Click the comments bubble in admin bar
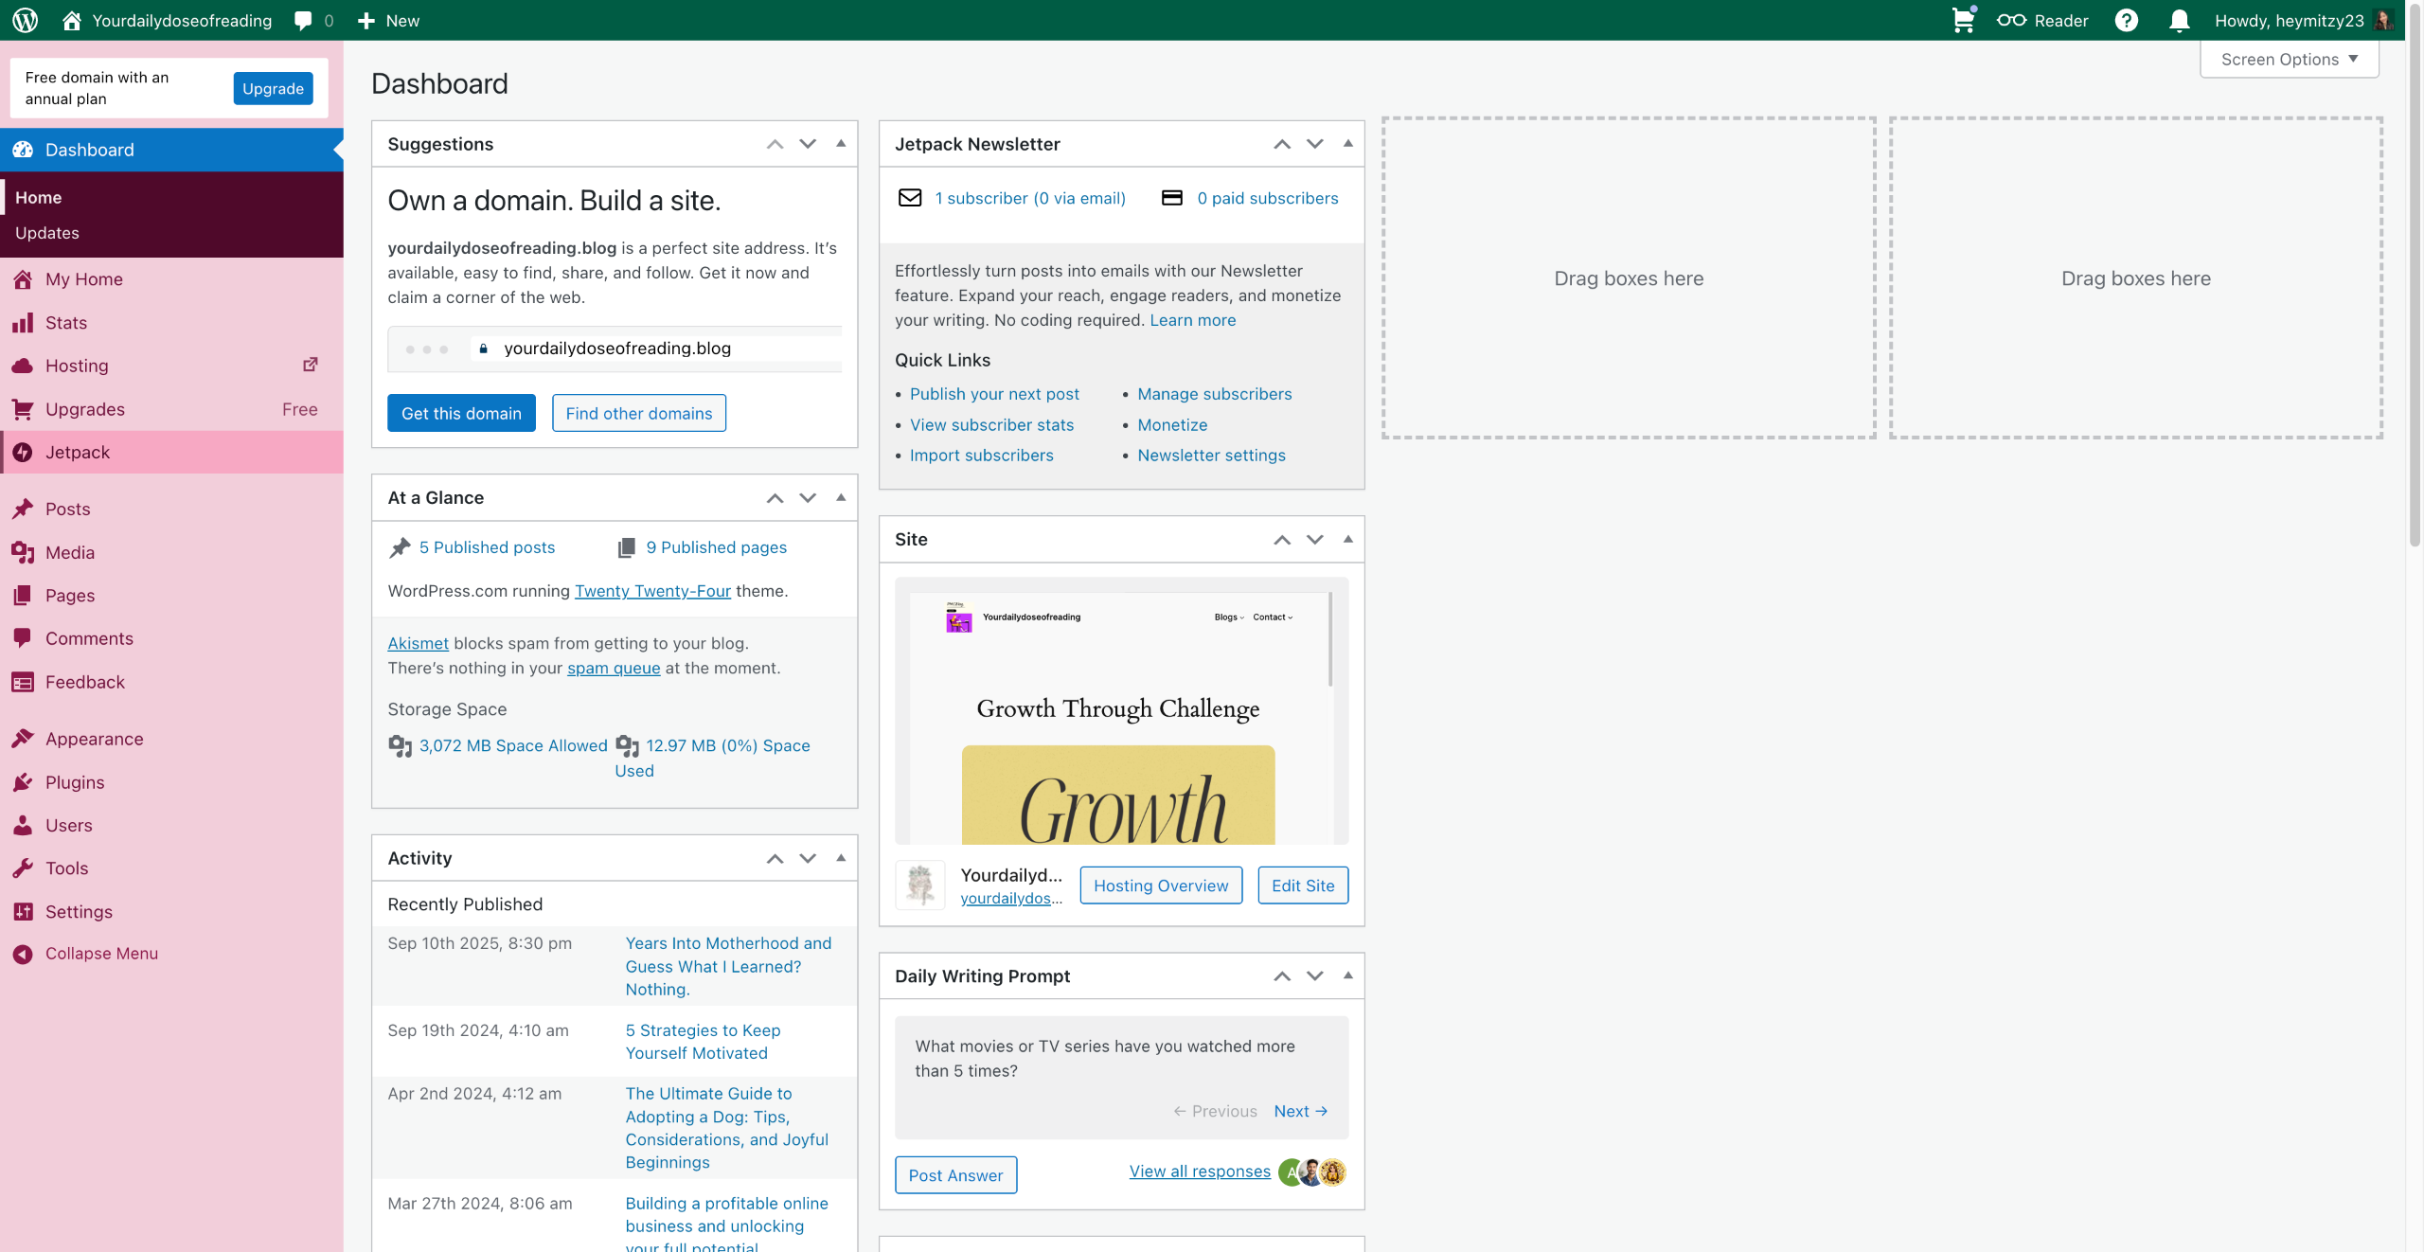The image size is (2424, 1252). point(303,20)
